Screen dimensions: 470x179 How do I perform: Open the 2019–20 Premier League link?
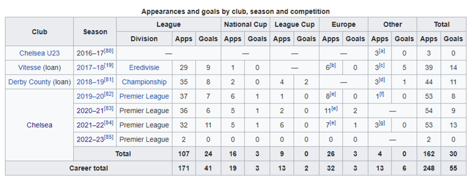[144, 97]
